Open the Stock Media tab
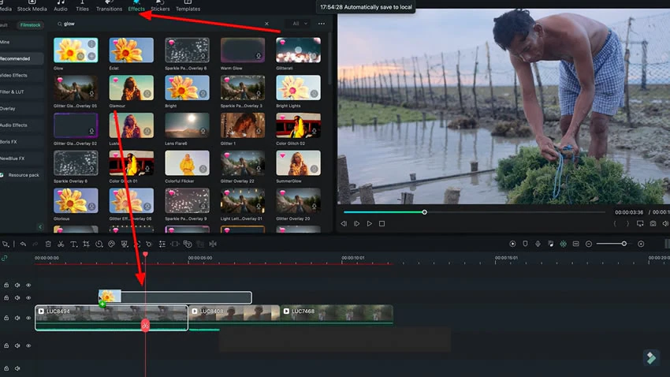The height and width of the screenshot is (377, 670). point(32,6)
